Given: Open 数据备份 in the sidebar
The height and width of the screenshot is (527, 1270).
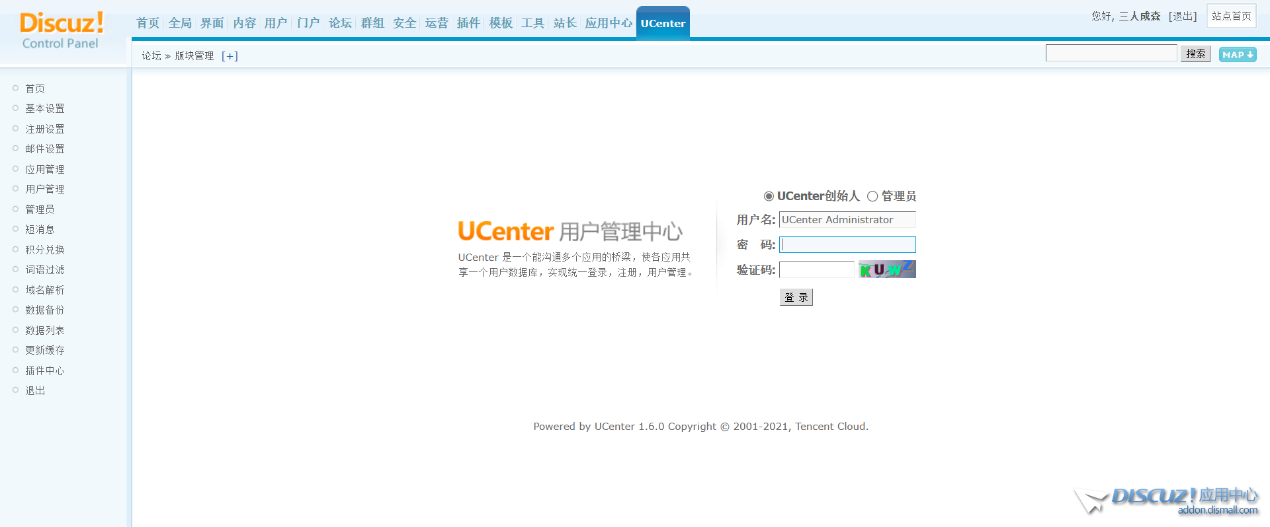Looking at the screenshot, I should point(45,310).
